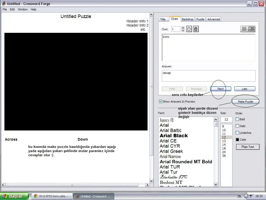Click the Next clue button
The image size is (266, 200).
pos(221,89)
